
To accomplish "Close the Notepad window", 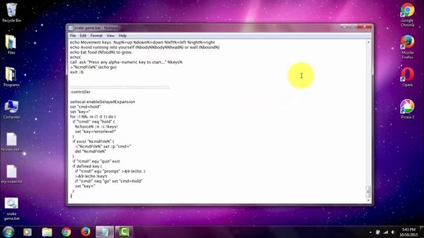I will pos(364,26).
